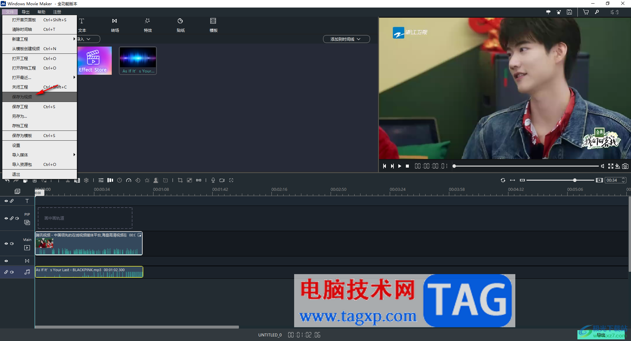Stop the preview playback

point(407,166)
